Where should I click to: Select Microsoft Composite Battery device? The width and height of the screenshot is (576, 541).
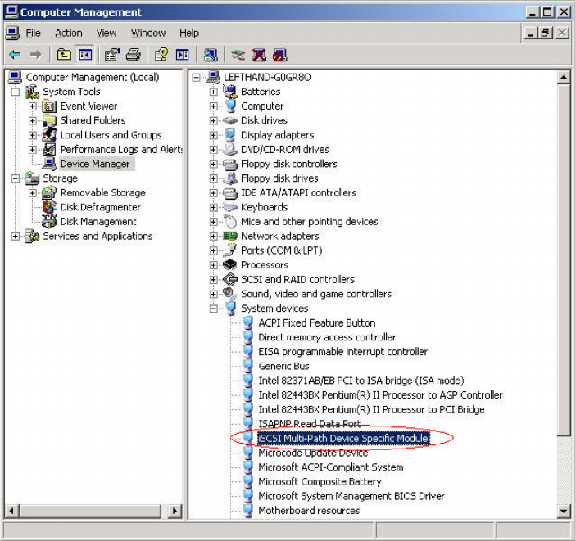320,482
